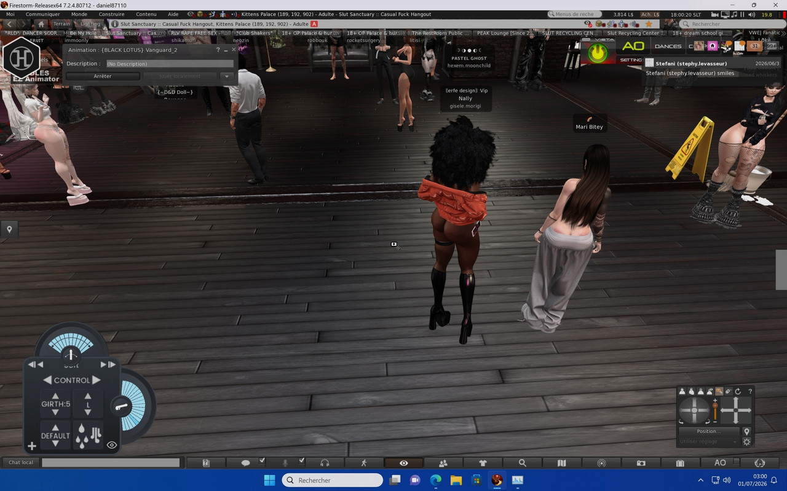The height and width of the screenshot is (491, 787).
Task: Focus the Chat local input field
Action: [x=111, y=463]
